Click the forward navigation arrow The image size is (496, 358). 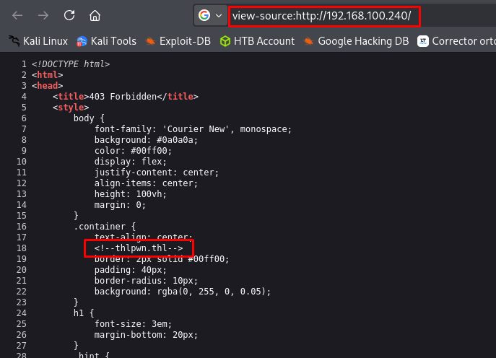[43, 15]
